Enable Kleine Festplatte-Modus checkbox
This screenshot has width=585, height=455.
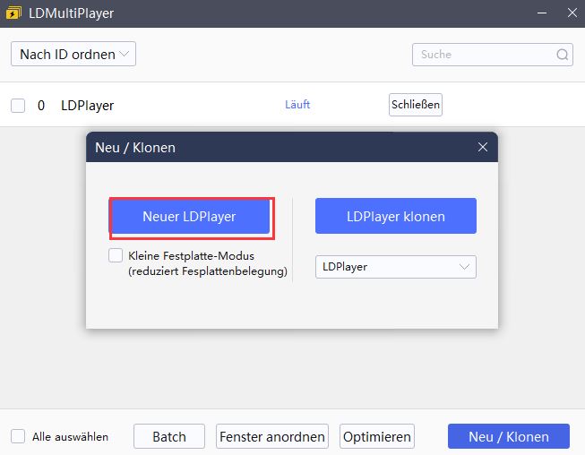[x=116, y=255]
